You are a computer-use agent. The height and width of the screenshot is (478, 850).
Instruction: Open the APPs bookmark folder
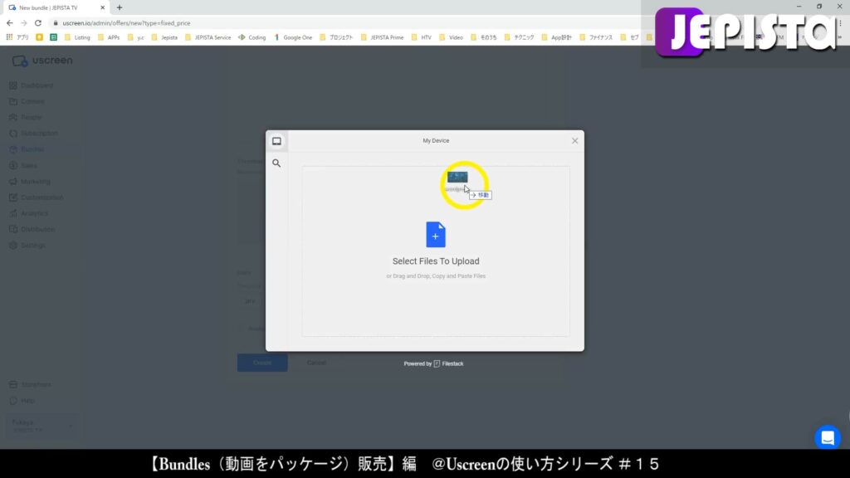pyautogui.click(x=109, y=37)
